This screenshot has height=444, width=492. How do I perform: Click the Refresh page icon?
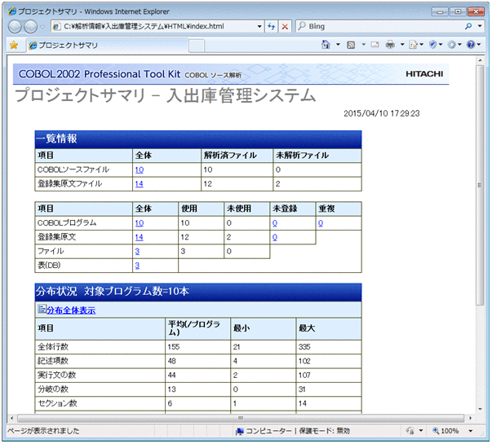pos(271,26)
